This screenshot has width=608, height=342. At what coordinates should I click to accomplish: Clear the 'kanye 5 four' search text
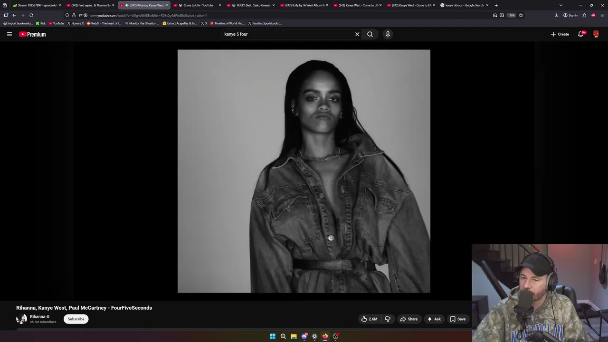(x=357, y=34)
